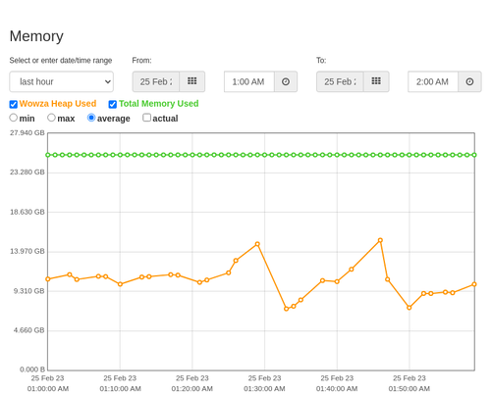Click the 01:50:00 AM x-axis label

(x=409, y=388)
